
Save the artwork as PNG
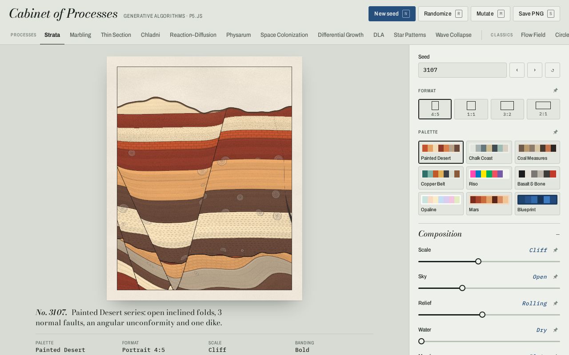click(537, 14)
